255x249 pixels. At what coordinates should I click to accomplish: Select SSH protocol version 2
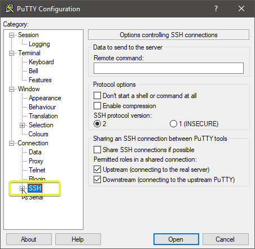point(97,124)
